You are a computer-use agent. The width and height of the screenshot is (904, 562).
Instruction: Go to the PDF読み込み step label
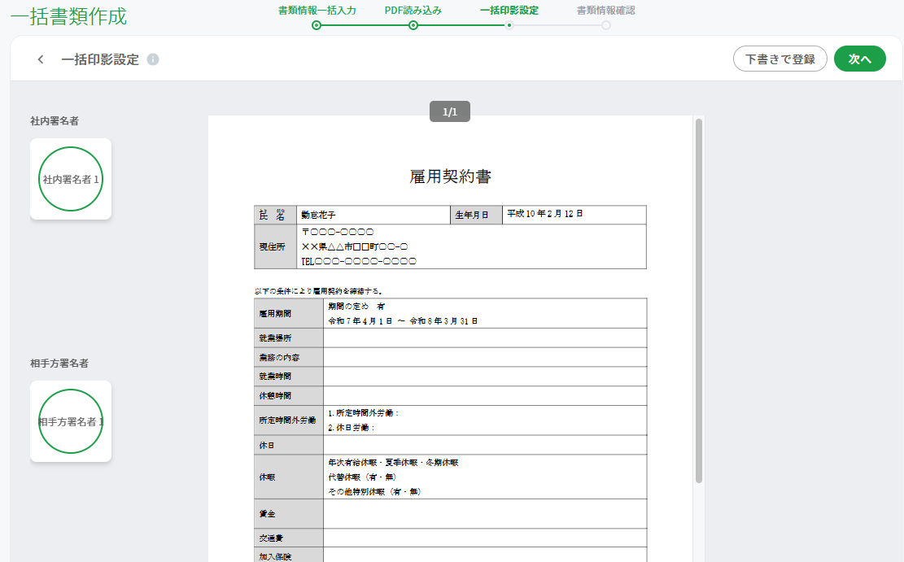coord(413,11)
